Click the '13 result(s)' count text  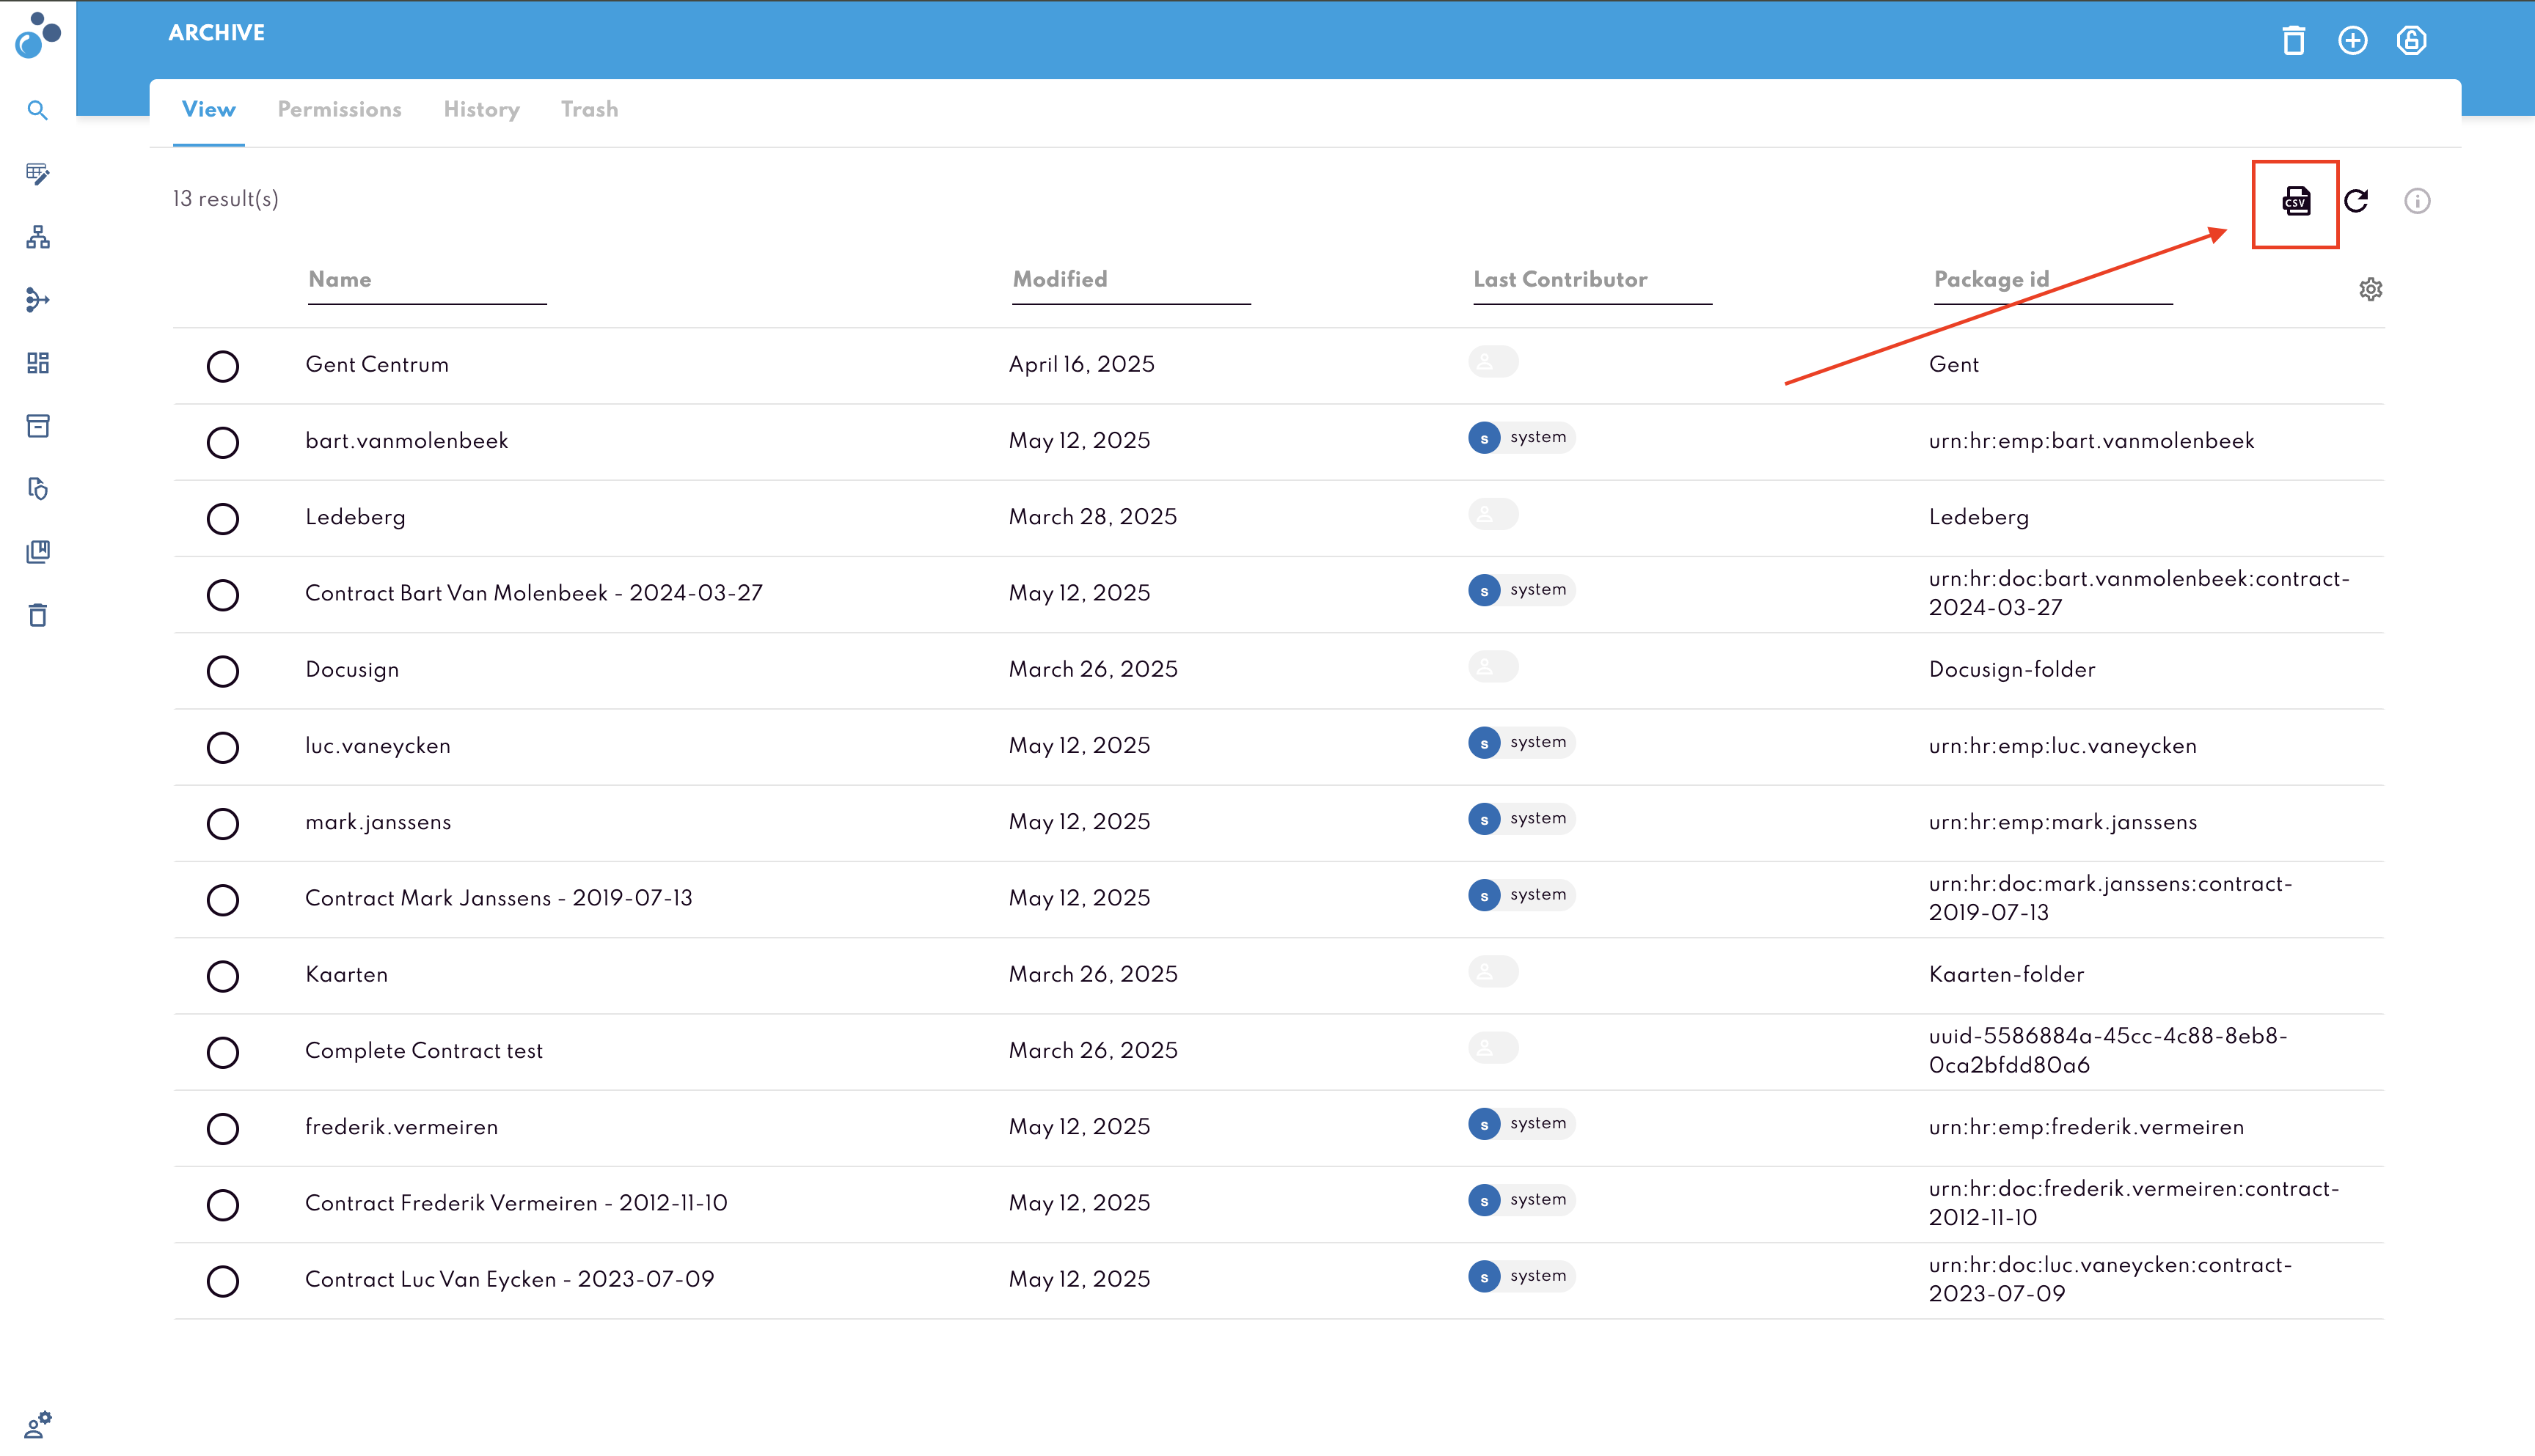pyautogui.click(x=225, y=199)
